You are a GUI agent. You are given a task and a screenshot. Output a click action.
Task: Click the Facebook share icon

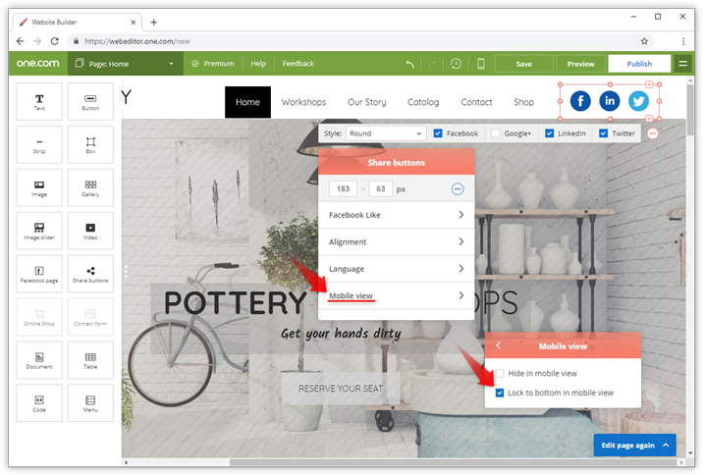580,101
